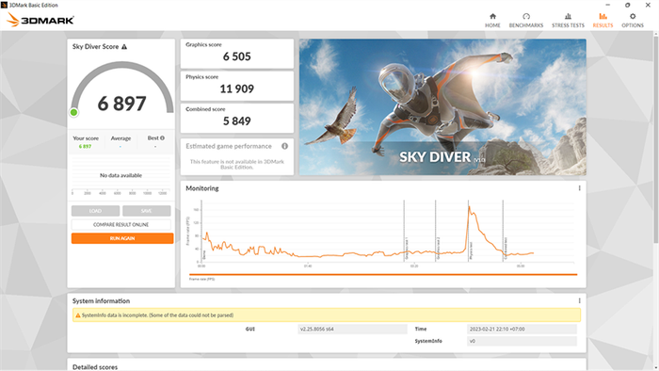The width and height of the screenshot is (659, 371).
Task: Select the Results bar chart icon
Action: click(603, 16)
